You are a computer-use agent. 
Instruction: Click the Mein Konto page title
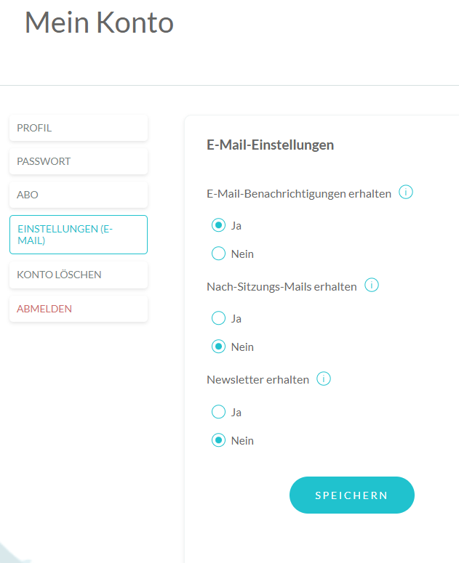click(x=99, y=23)
